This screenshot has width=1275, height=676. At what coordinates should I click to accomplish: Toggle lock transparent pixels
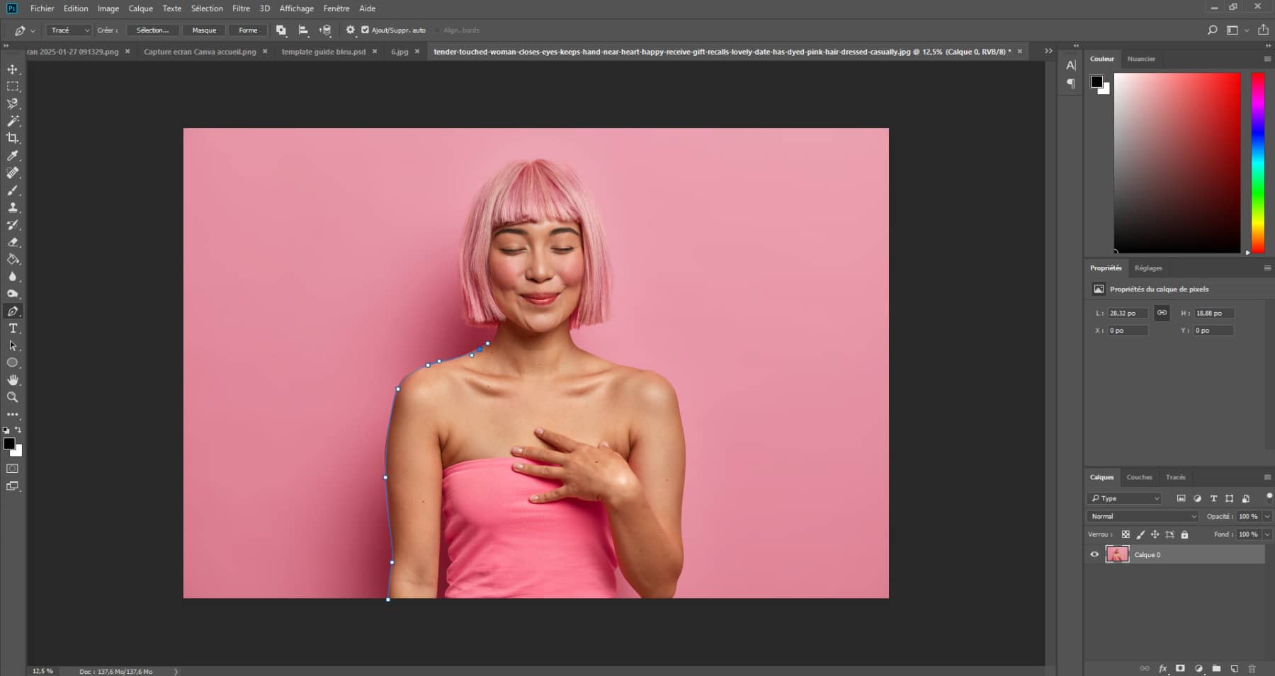coord(1126,534)
